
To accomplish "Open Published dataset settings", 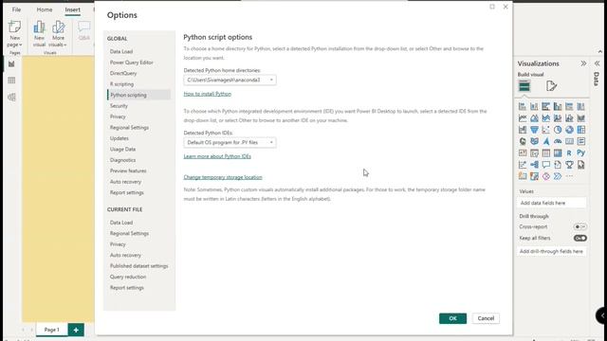I will pos(139,266).
